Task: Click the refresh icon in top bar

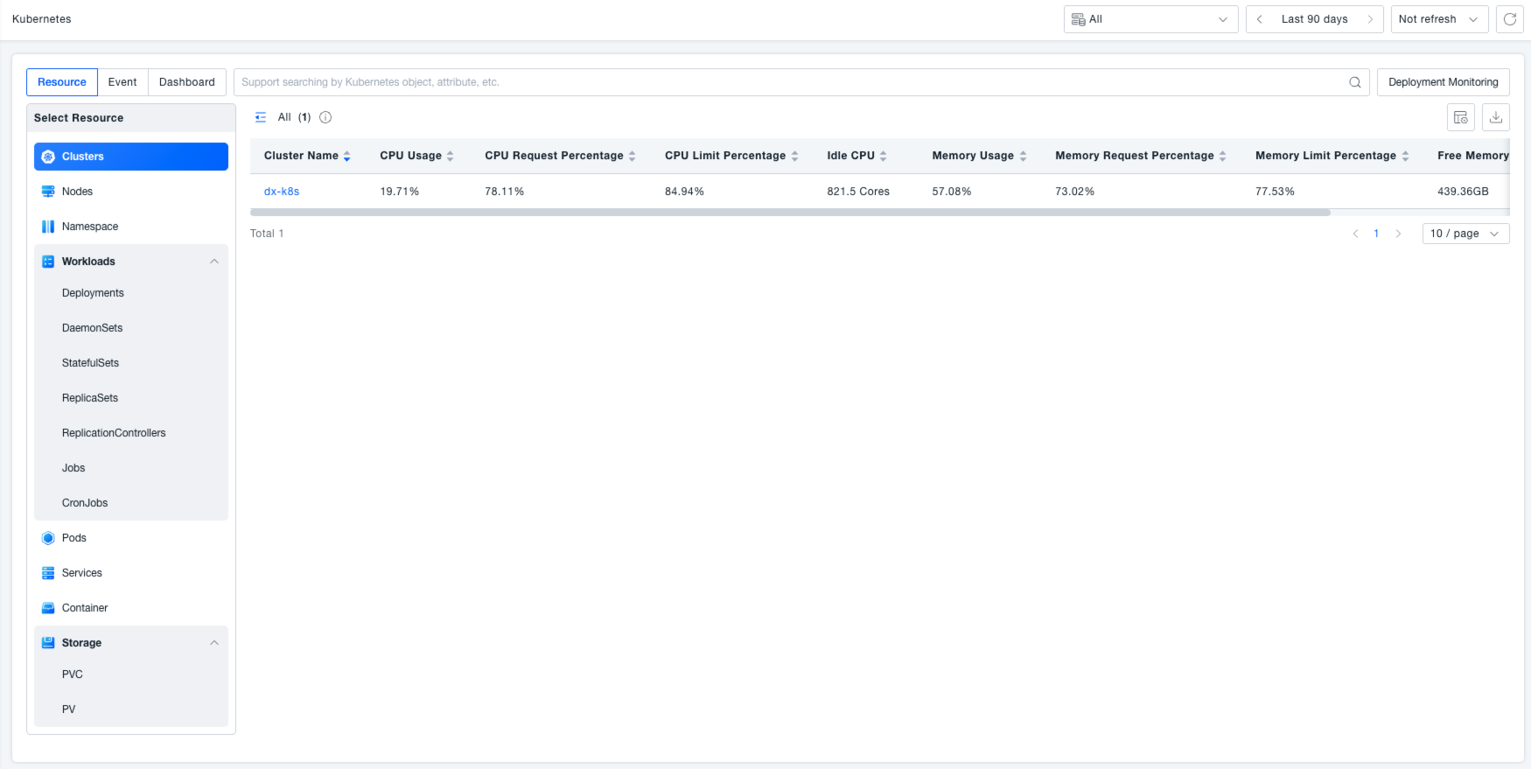Action: [1509, 19]
